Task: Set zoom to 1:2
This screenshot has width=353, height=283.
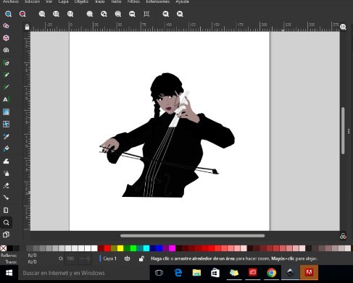Action: 56,14
